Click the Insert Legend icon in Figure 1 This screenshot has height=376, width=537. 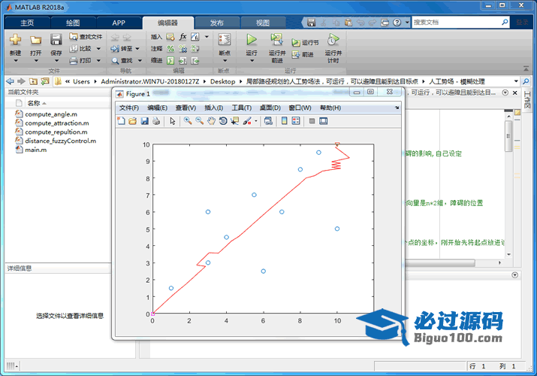point(296,121)
